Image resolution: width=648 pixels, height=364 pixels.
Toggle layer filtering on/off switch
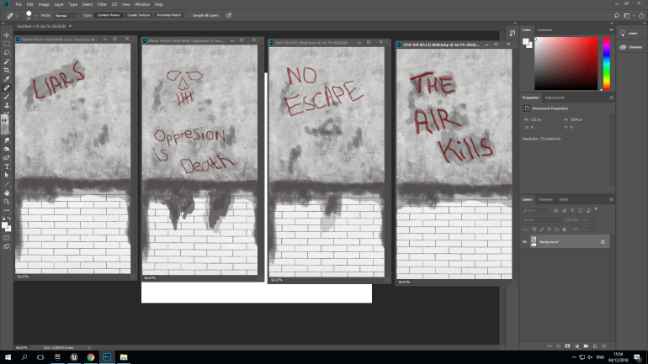(597, 209)
